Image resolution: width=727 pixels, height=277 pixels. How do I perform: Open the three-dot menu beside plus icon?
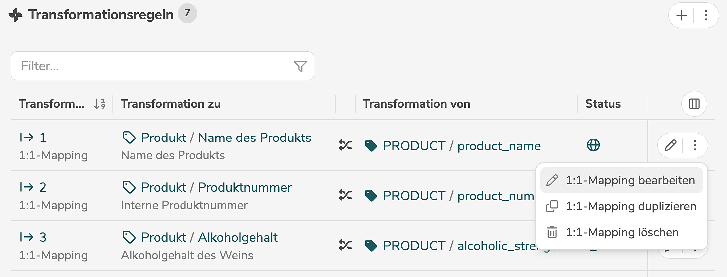pyautogui.click(x=706, y=16)
